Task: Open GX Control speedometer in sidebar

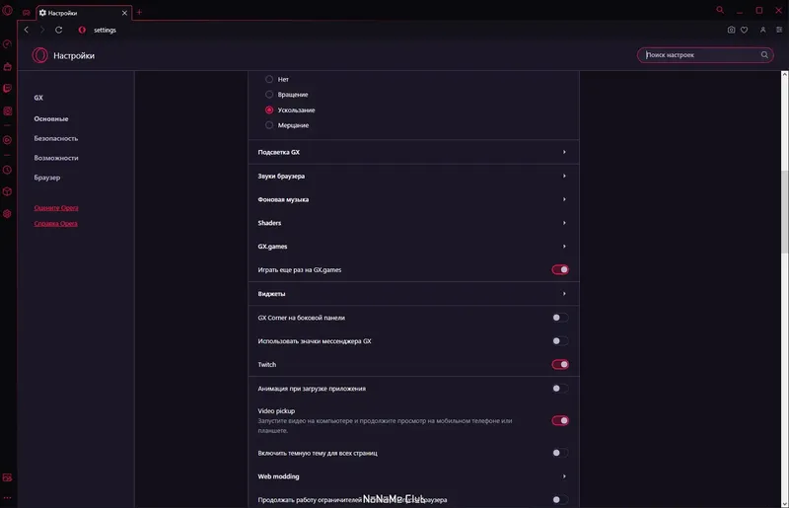Action: pos(7,44)
